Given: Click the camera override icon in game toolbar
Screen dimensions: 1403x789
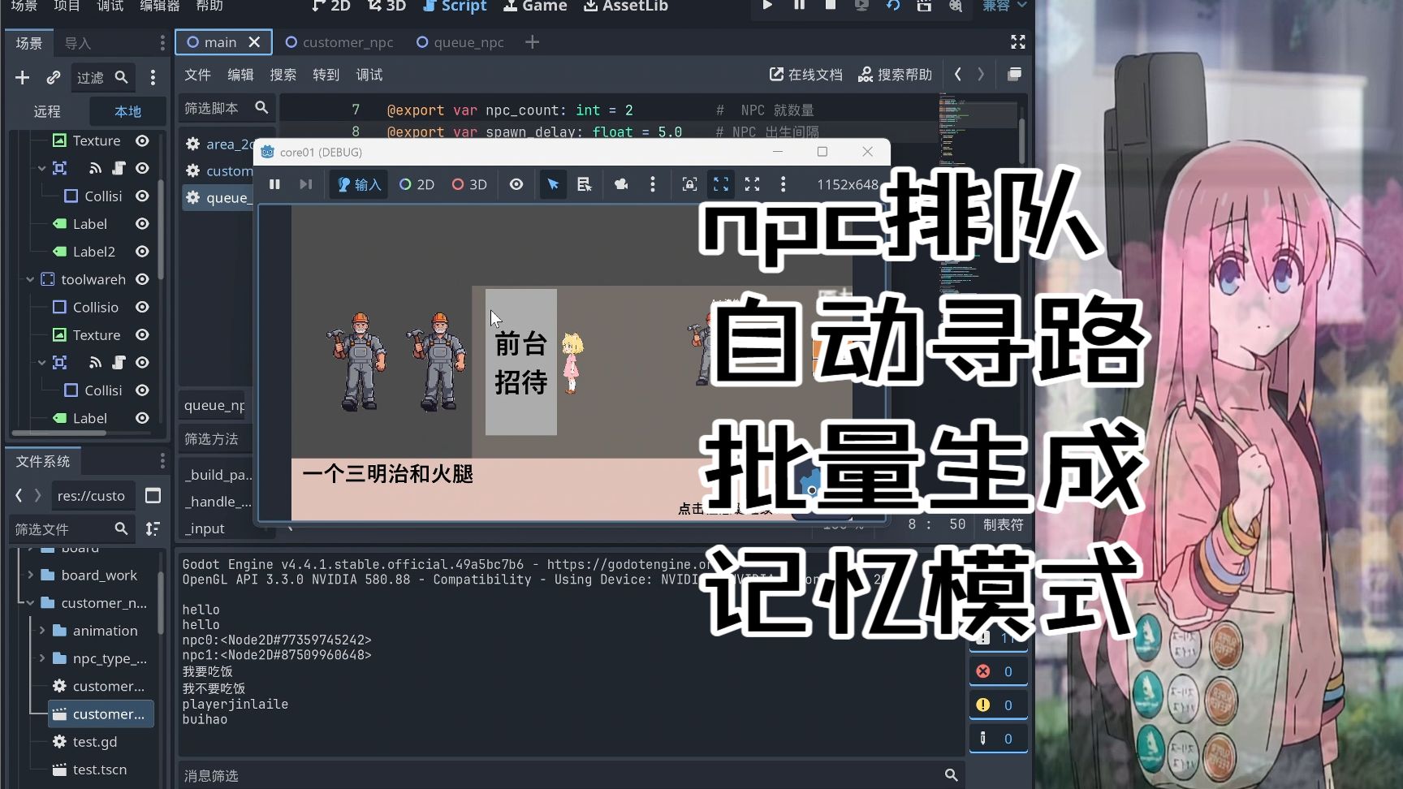Looking at the screenshot, I should click(621, 184).
